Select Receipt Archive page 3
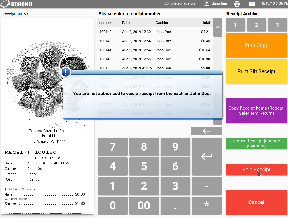Viewport: 288px width, 218px height. 277,25
